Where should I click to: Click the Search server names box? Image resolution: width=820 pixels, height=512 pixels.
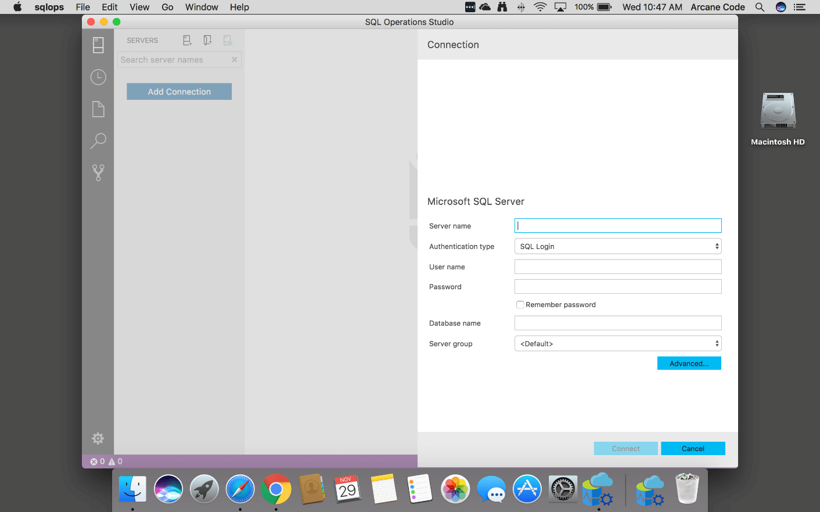tap(179, 60)
